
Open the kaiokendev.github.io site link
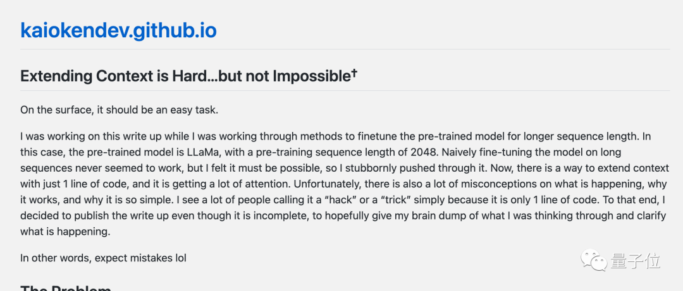point(118,30)
